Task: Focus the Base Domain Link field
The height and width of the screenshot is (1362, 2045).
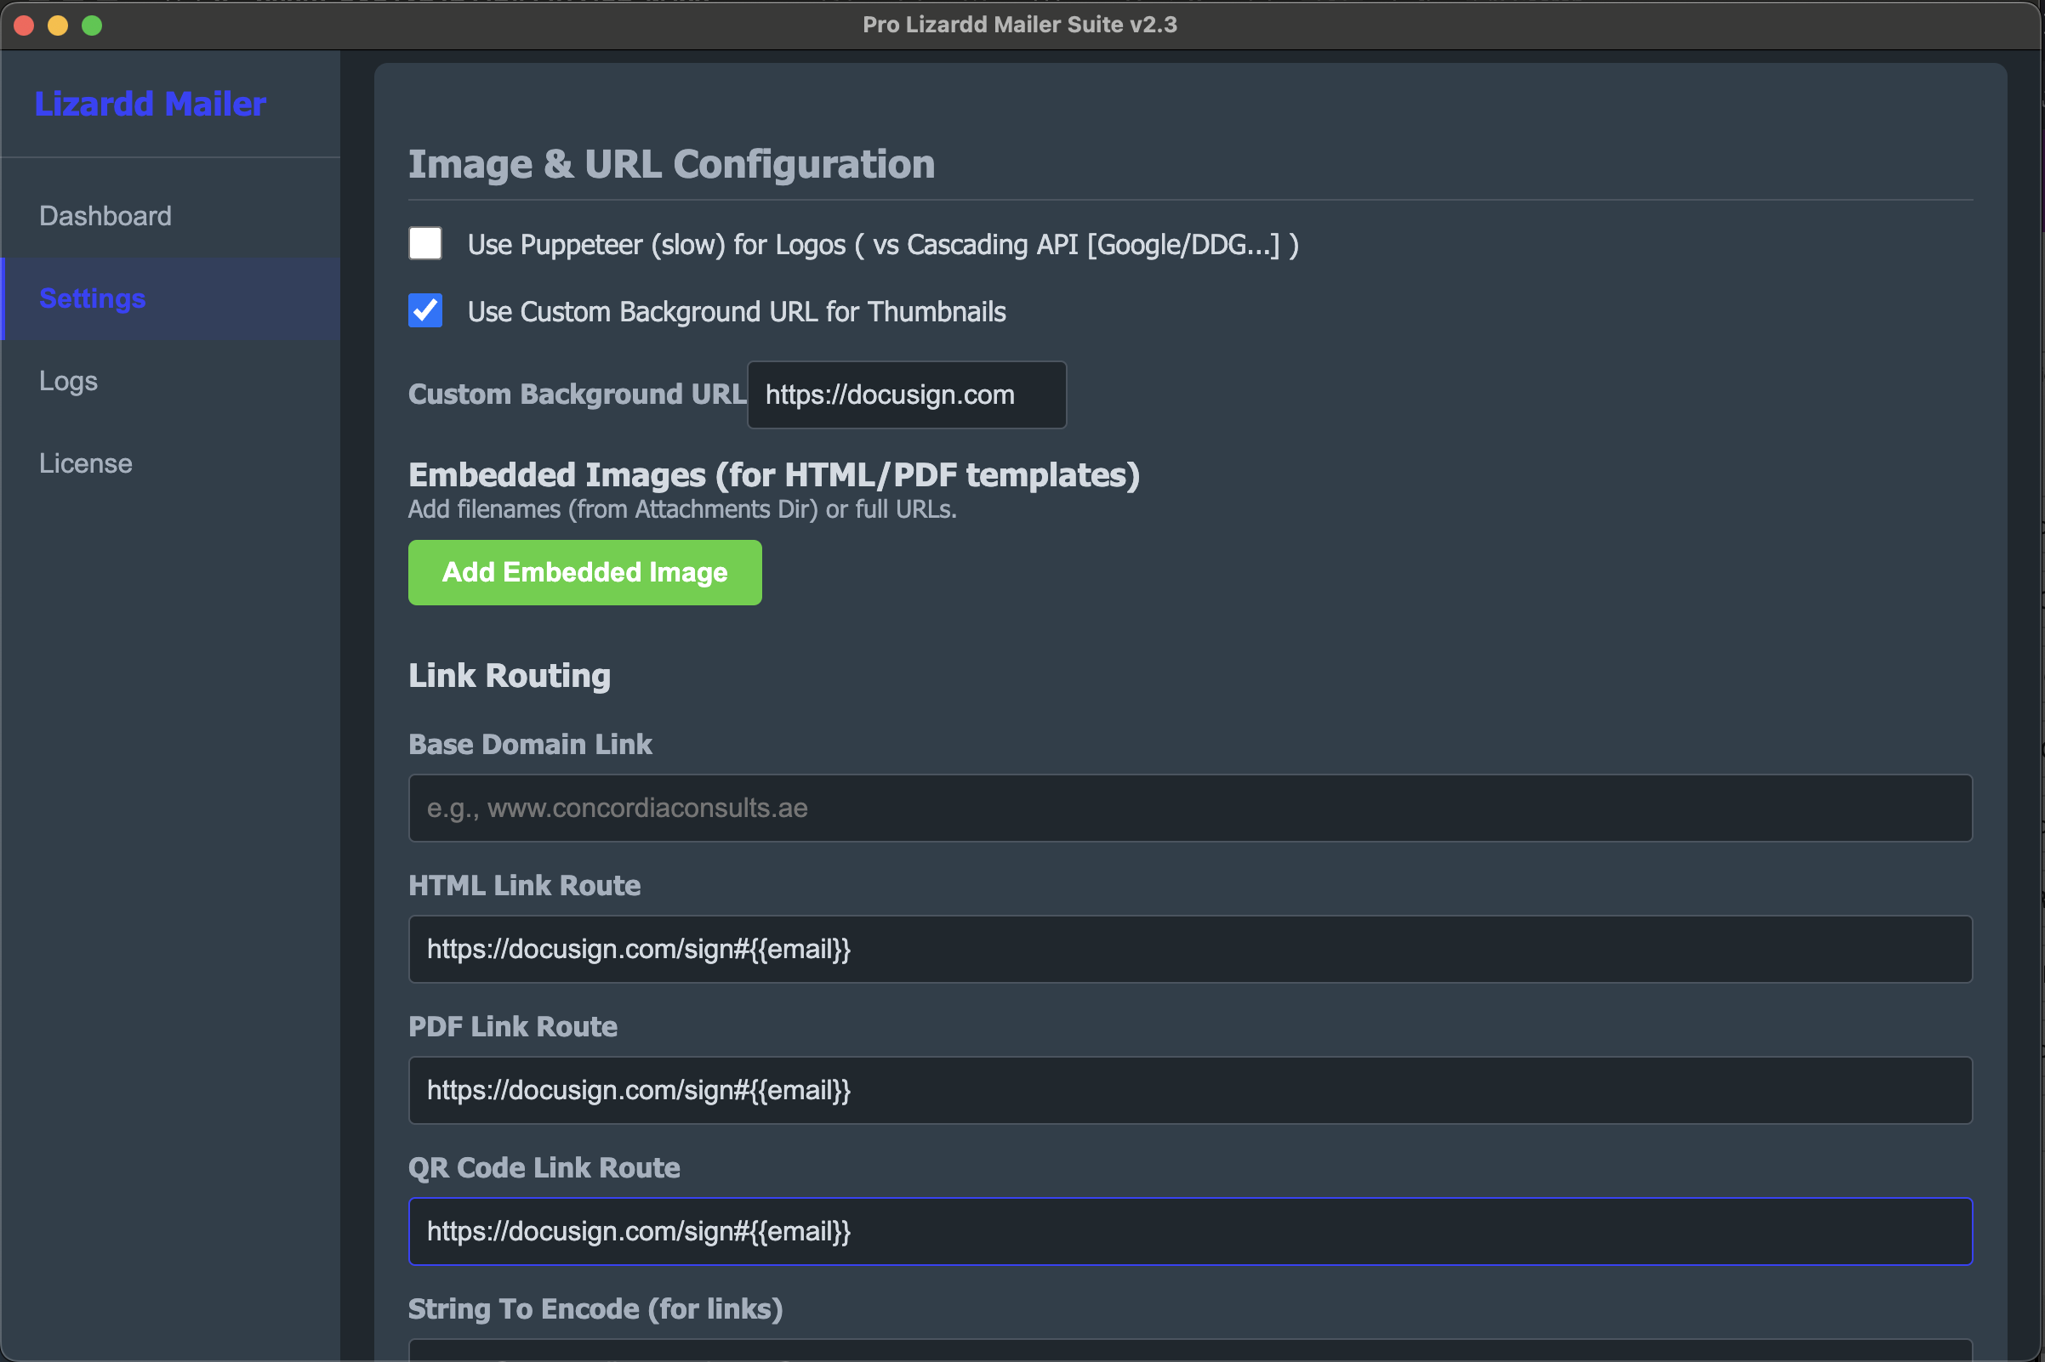Action: (x=1190, y=807)
